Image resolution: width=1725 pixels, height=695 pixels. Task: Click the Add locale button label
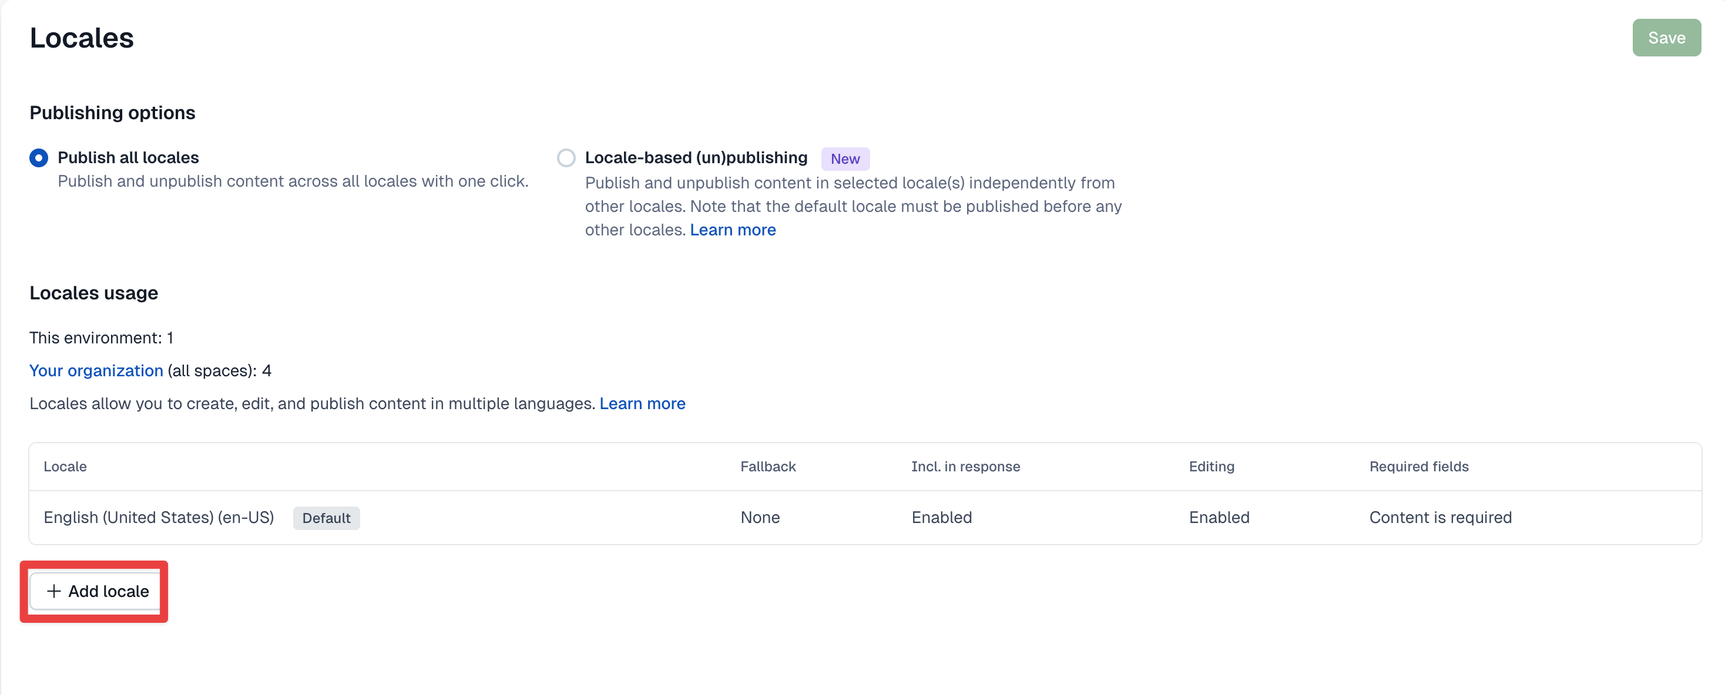point(109,591)
